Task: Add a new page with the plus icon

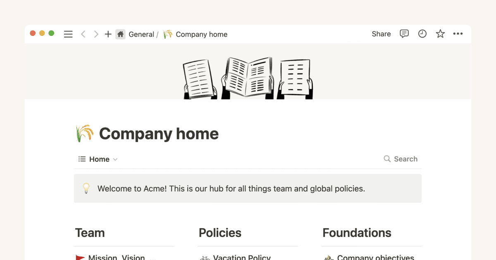Action: pyautogui.click(x=108, y=34)
